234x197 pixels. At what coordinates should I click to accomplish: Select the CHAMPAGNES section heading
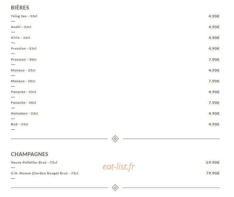pos(30,154)
